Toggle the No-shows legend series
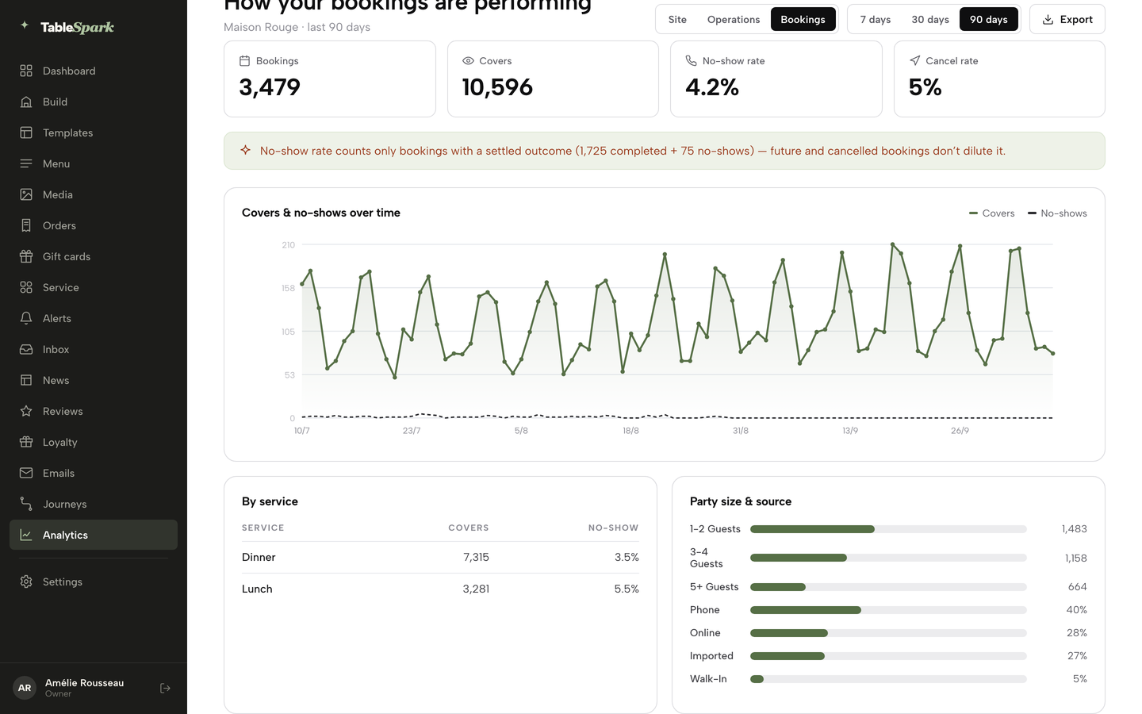The image size is (1142, 714). (x=1057, y=213)
